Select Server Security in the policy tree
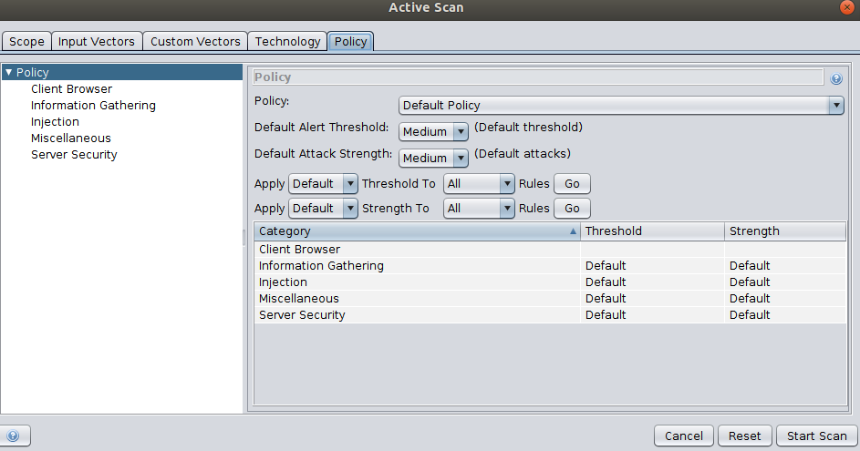 74,155
